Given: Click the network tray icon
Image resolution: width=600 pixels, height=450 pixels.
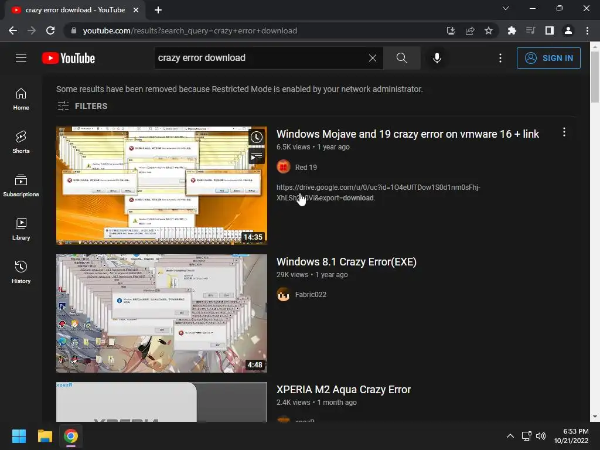Looking at the screenshot, I should 527,436.
